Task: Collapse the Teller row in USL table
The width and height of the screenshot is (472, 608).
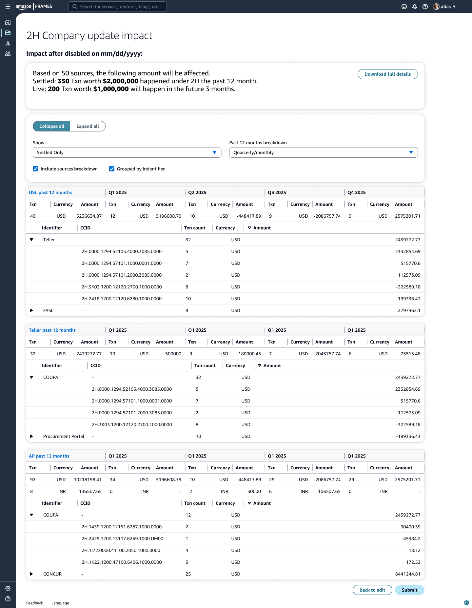Action: tap(31, 240)
